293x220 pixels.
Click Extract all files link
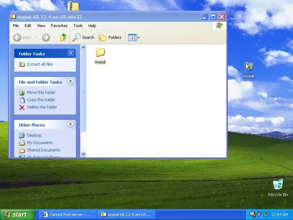40,64
